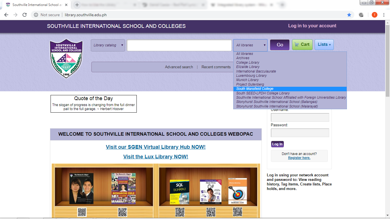The image size is (390, 219).
Task: Click the QR code under SQL for Dummies
Action: pyautogui.click(x=180, y=212)
